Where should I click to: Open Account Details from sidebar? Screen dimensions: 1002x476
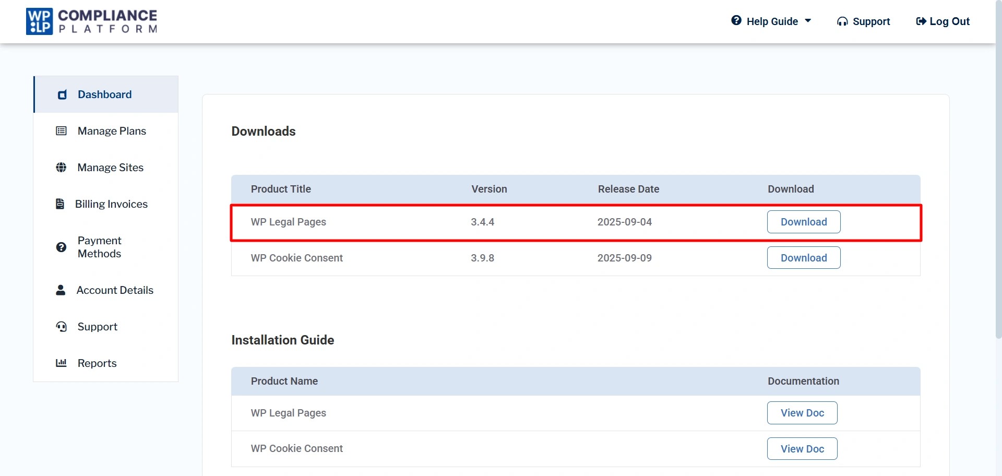tap(115, 290)
